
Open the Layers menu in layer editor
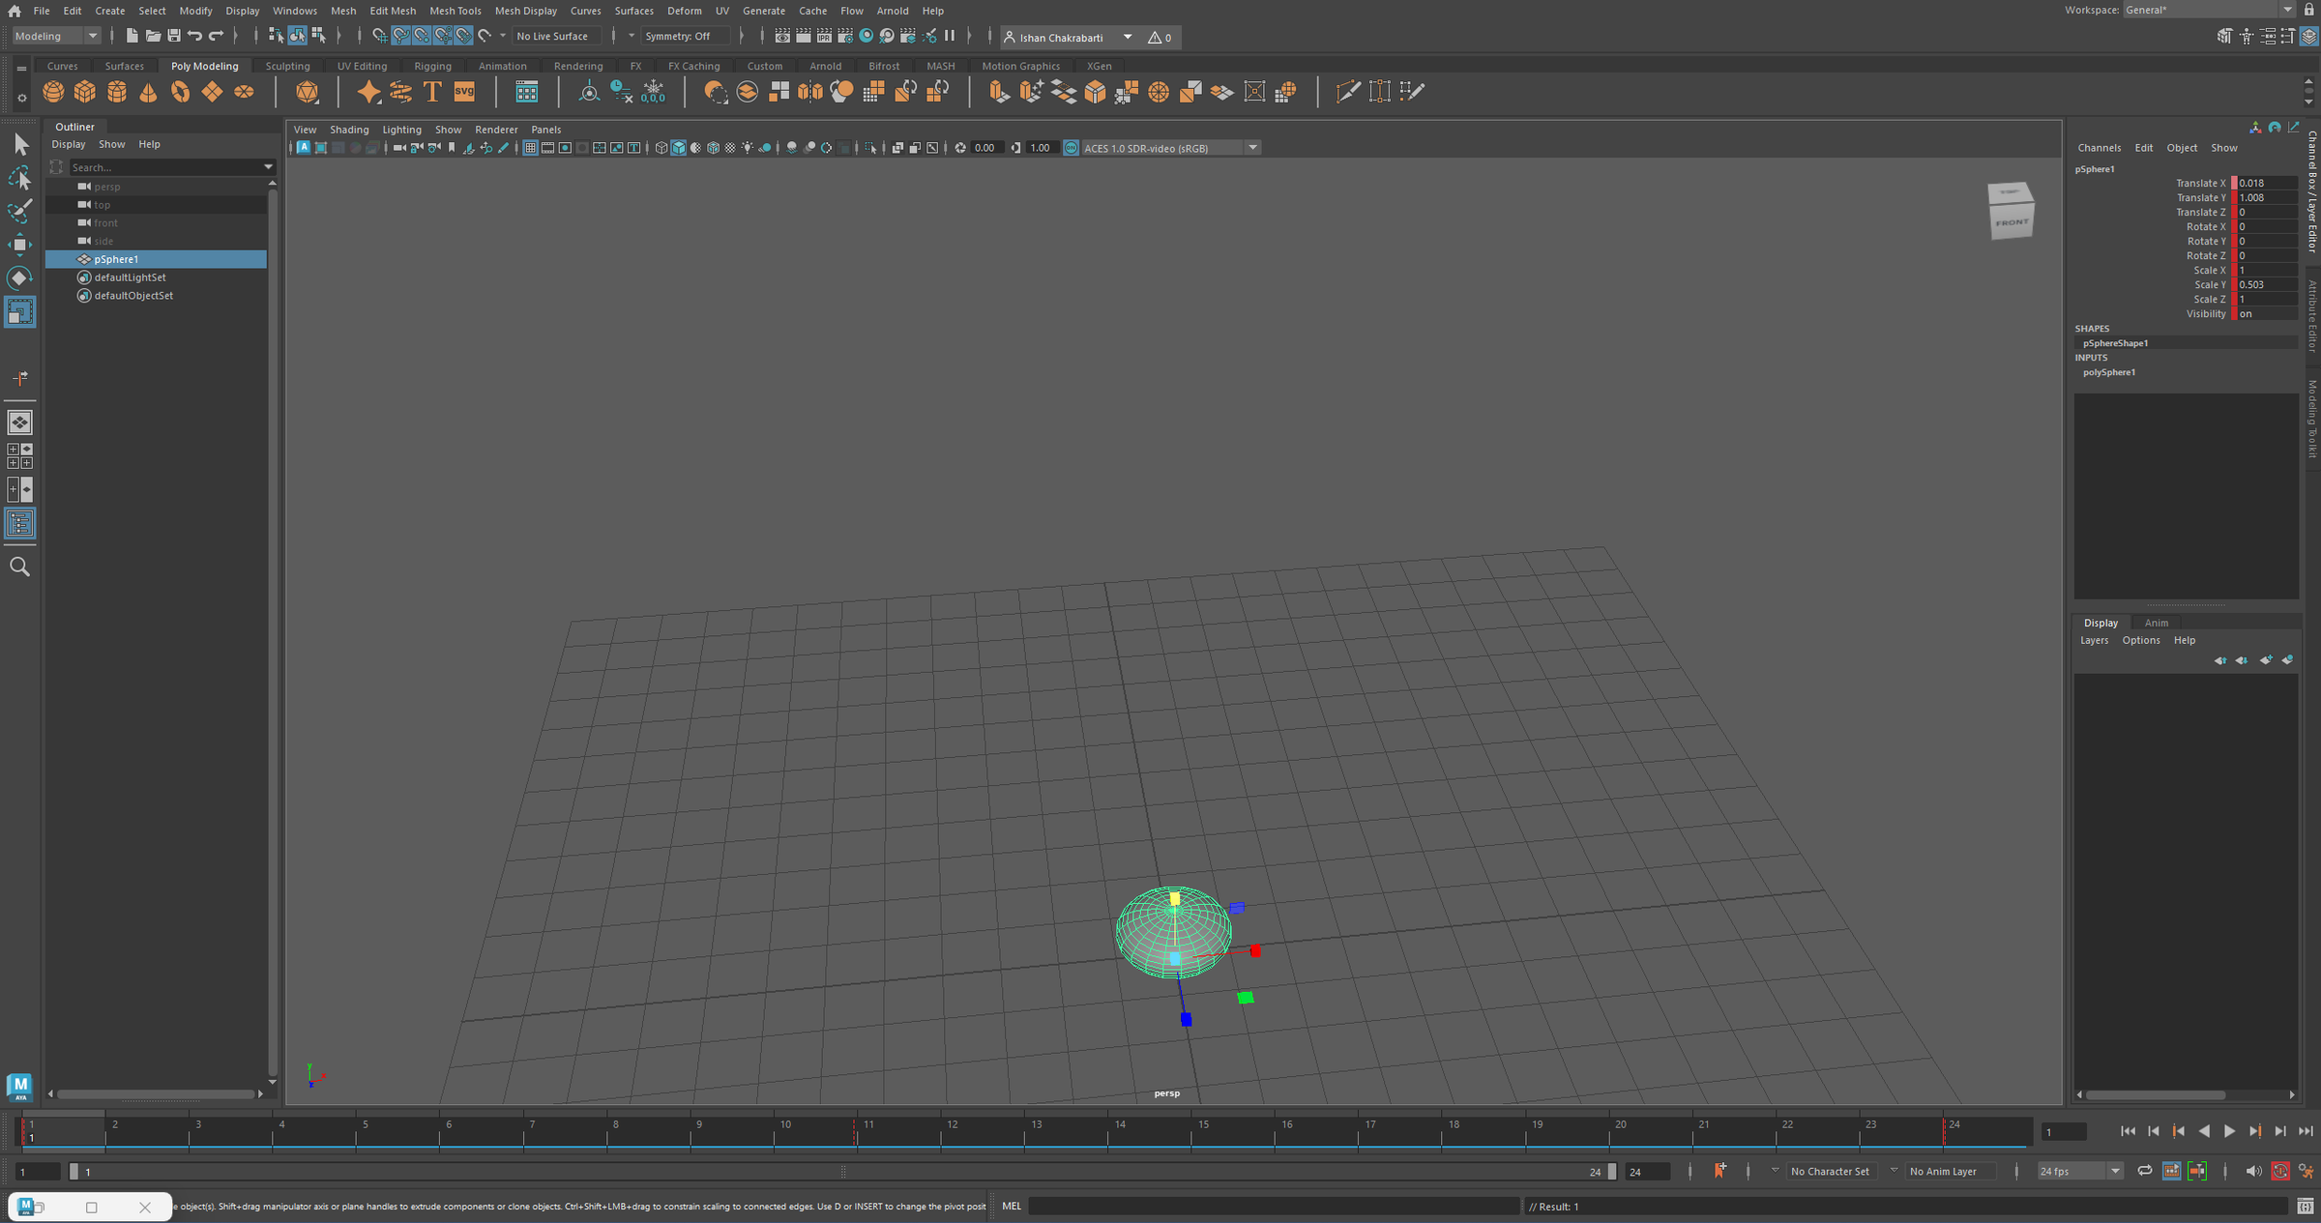2094,640
